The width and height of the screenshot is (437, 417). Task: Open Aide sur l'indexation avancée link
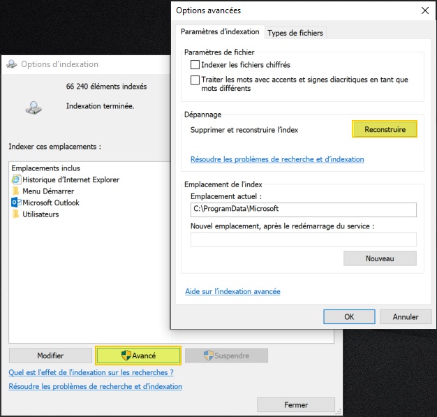click(232, 291)
